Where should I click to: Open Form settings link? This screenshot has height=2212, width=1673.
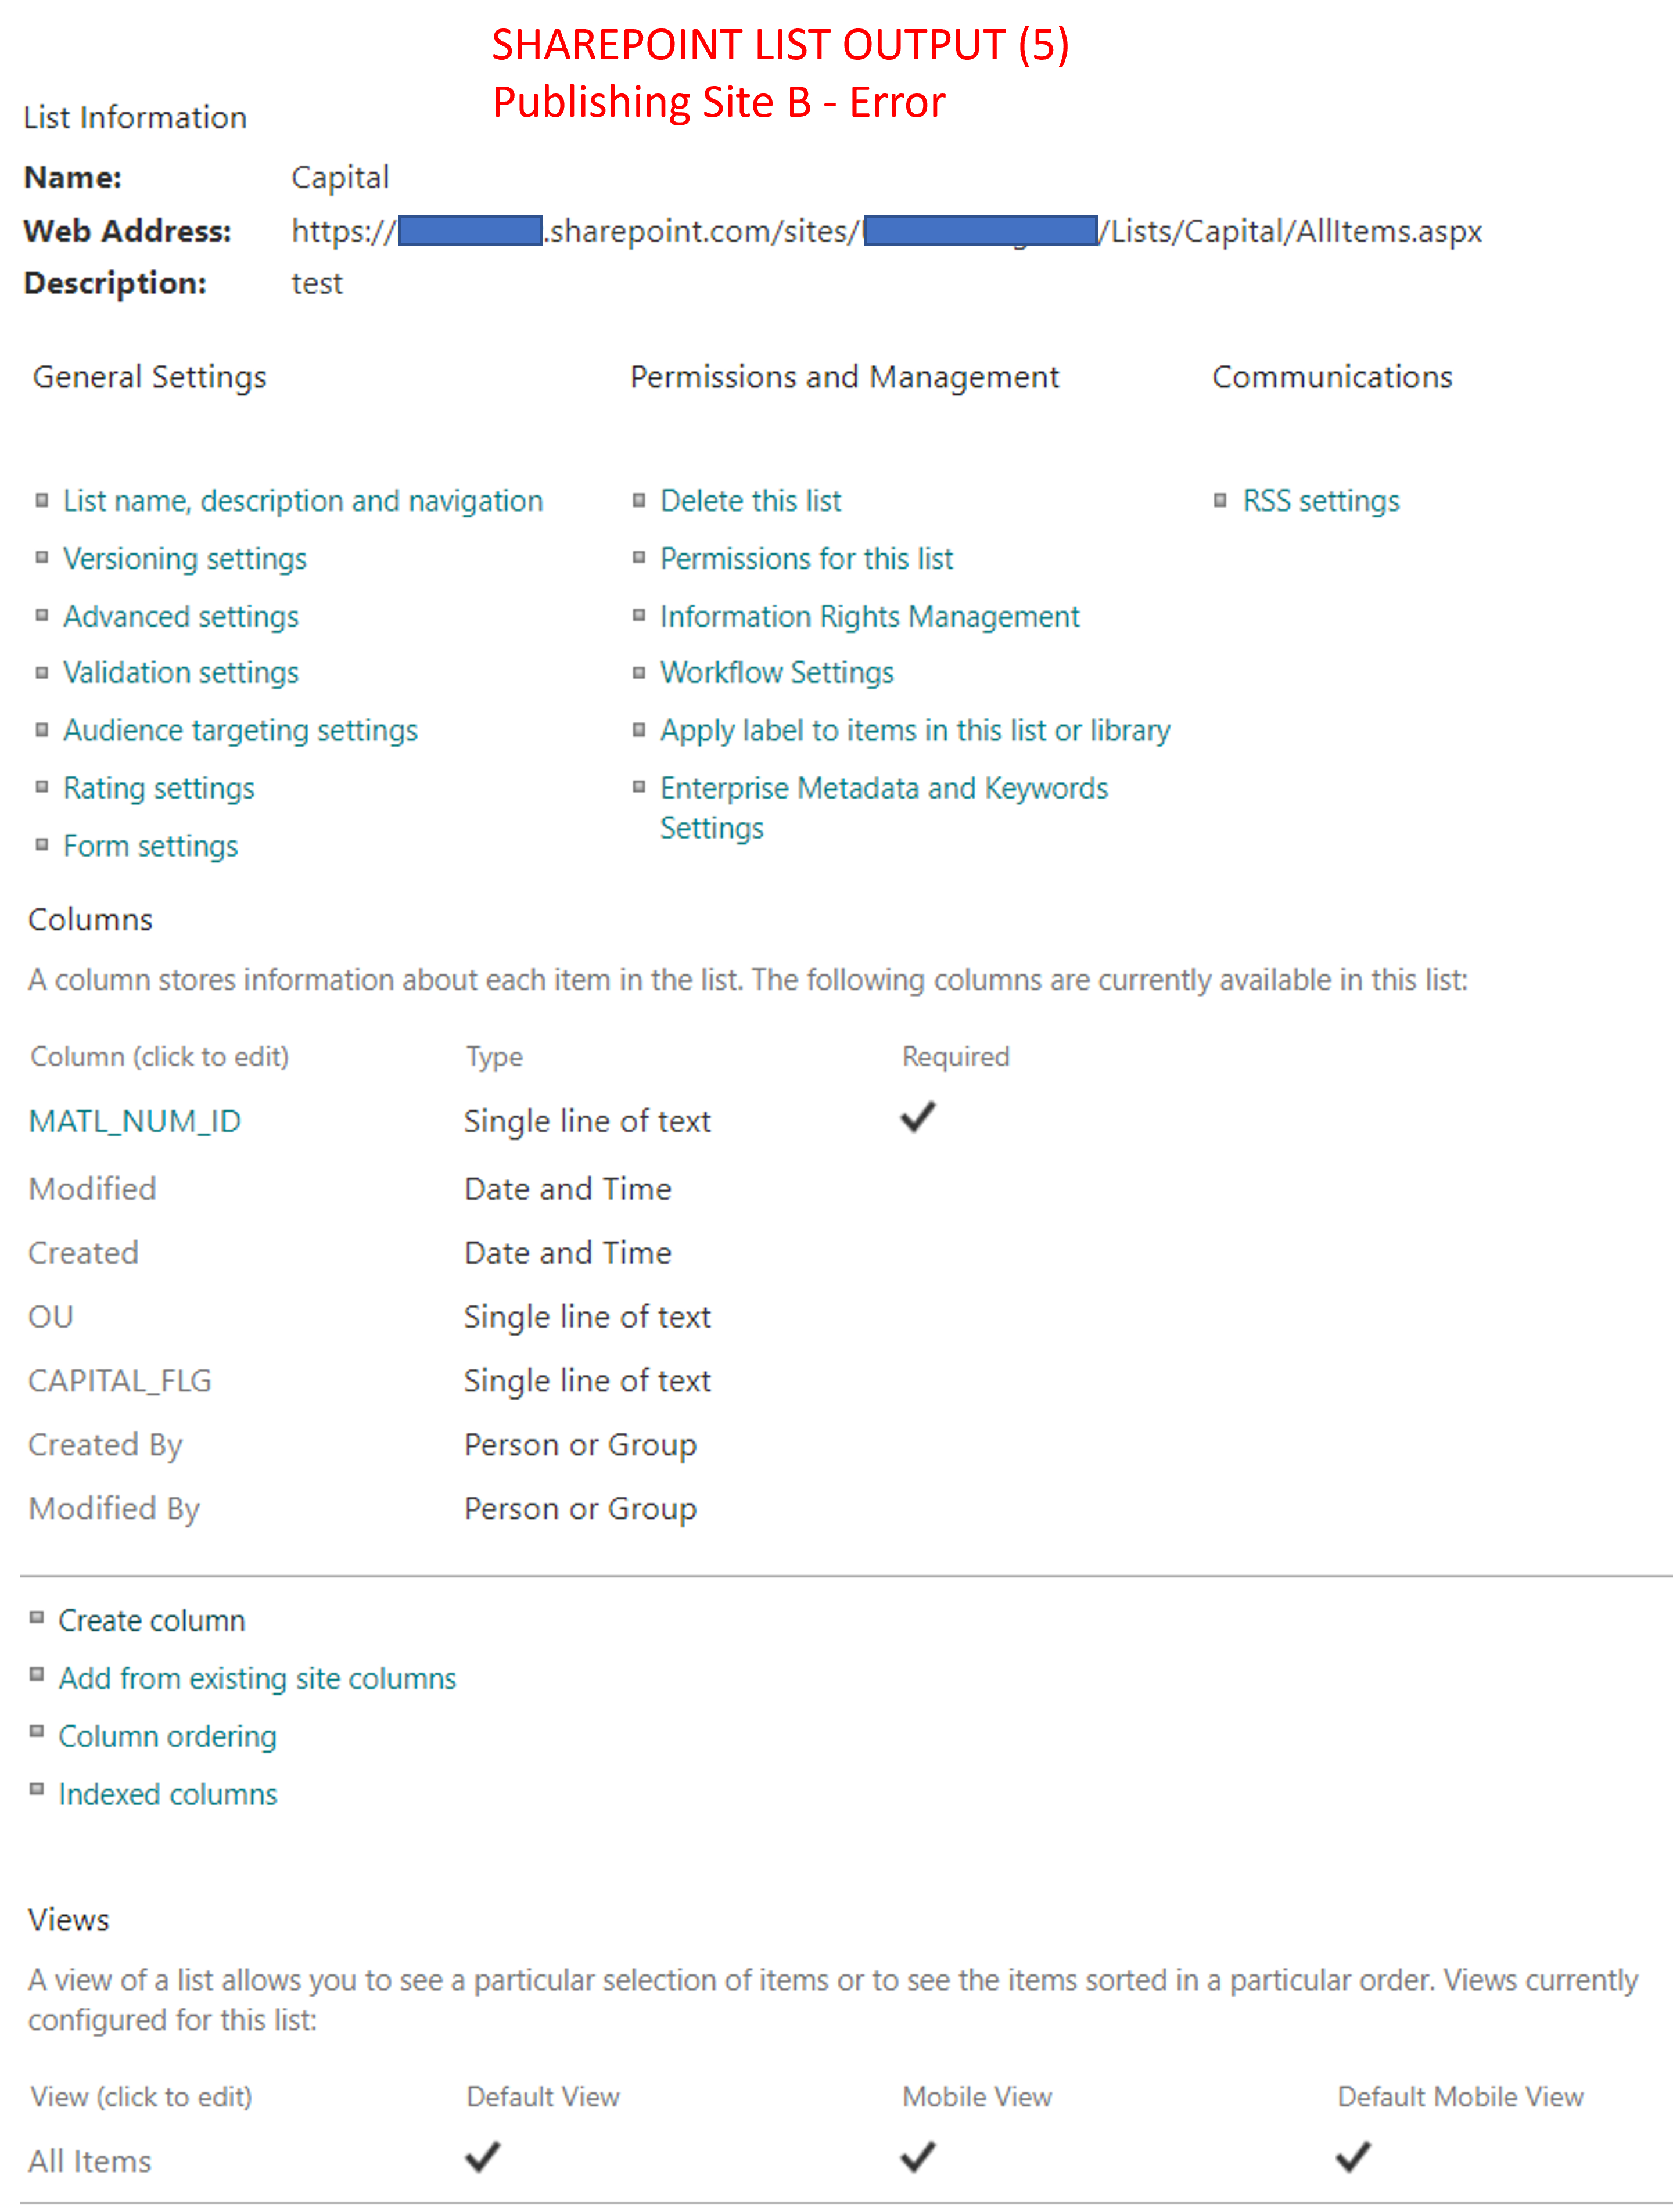(x=150, y=846)
